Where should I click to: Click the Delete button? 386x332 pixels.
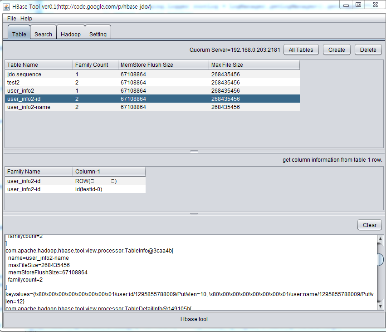pyautogui.click(x=368, y=50)
